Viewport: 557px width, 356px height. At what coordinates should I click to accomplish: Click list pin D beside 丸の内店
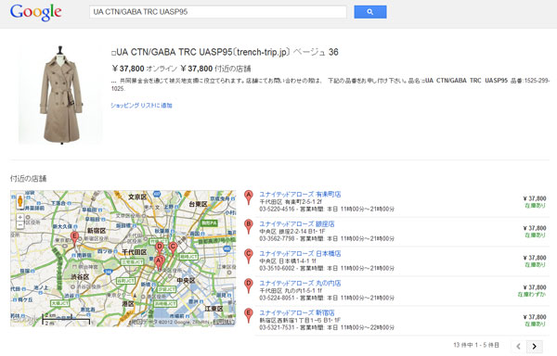coord(248,286)
